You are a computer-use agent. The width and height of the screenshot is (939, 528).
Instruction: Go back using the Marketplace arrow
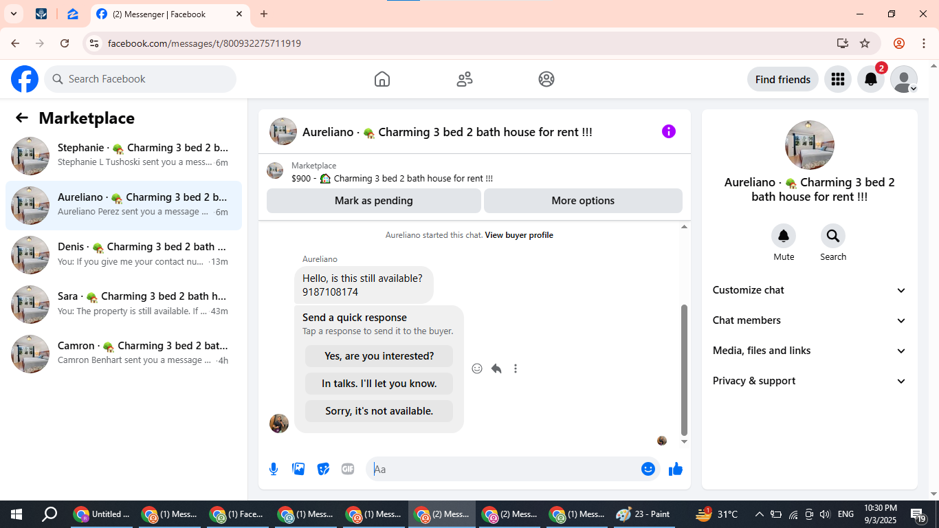click(x=22, y=118)
